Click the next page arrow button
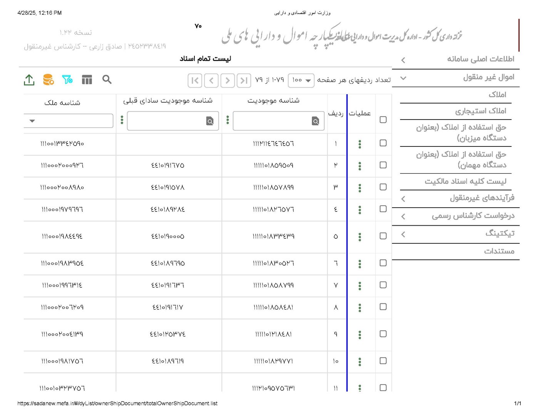 coord(211,80)
